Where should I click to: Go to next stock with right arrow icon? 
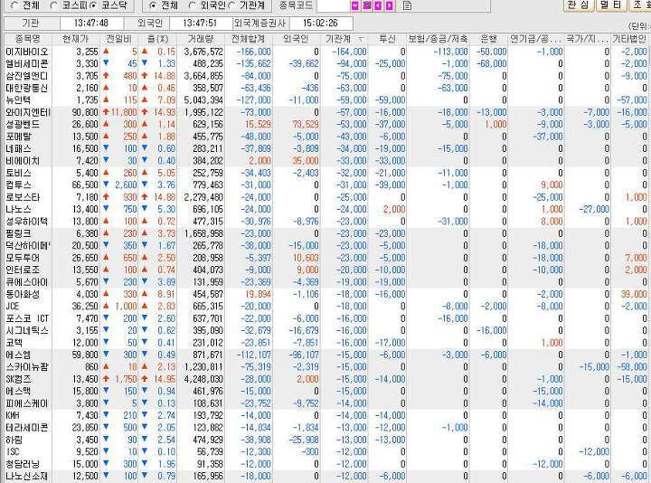pyautogui.click(x=389, y=5)
